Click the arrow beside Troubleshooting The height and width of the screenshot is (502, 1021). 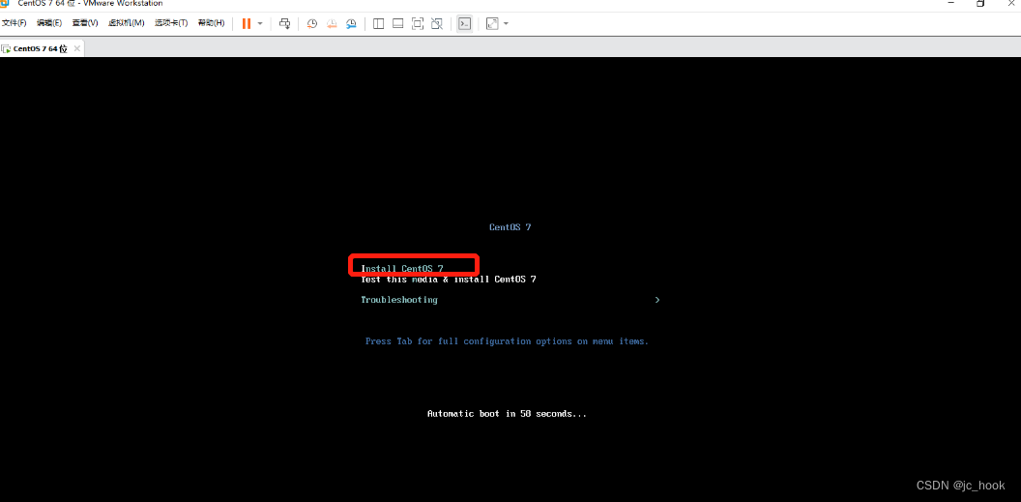(657, 300)
